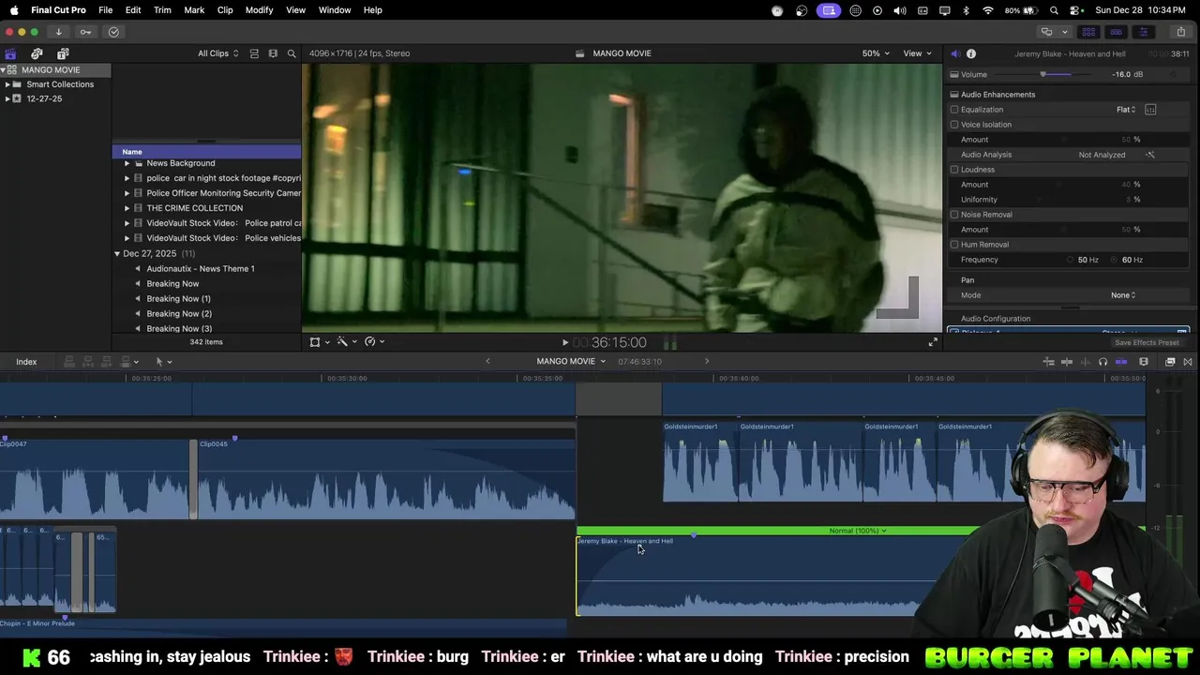Go forward in timeline history

pyautogui.click(x=707, y=361)
